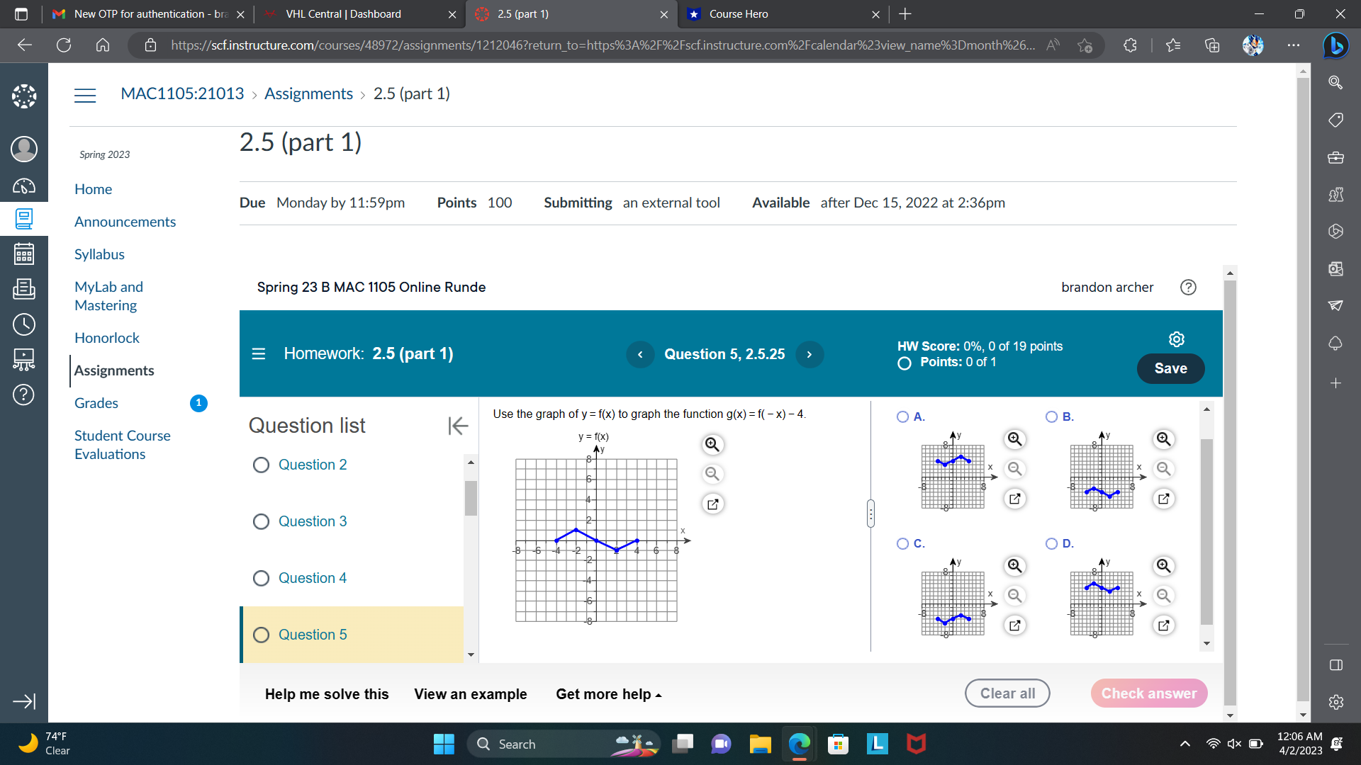Select answer choice C radio button

(x=902, y=543)
